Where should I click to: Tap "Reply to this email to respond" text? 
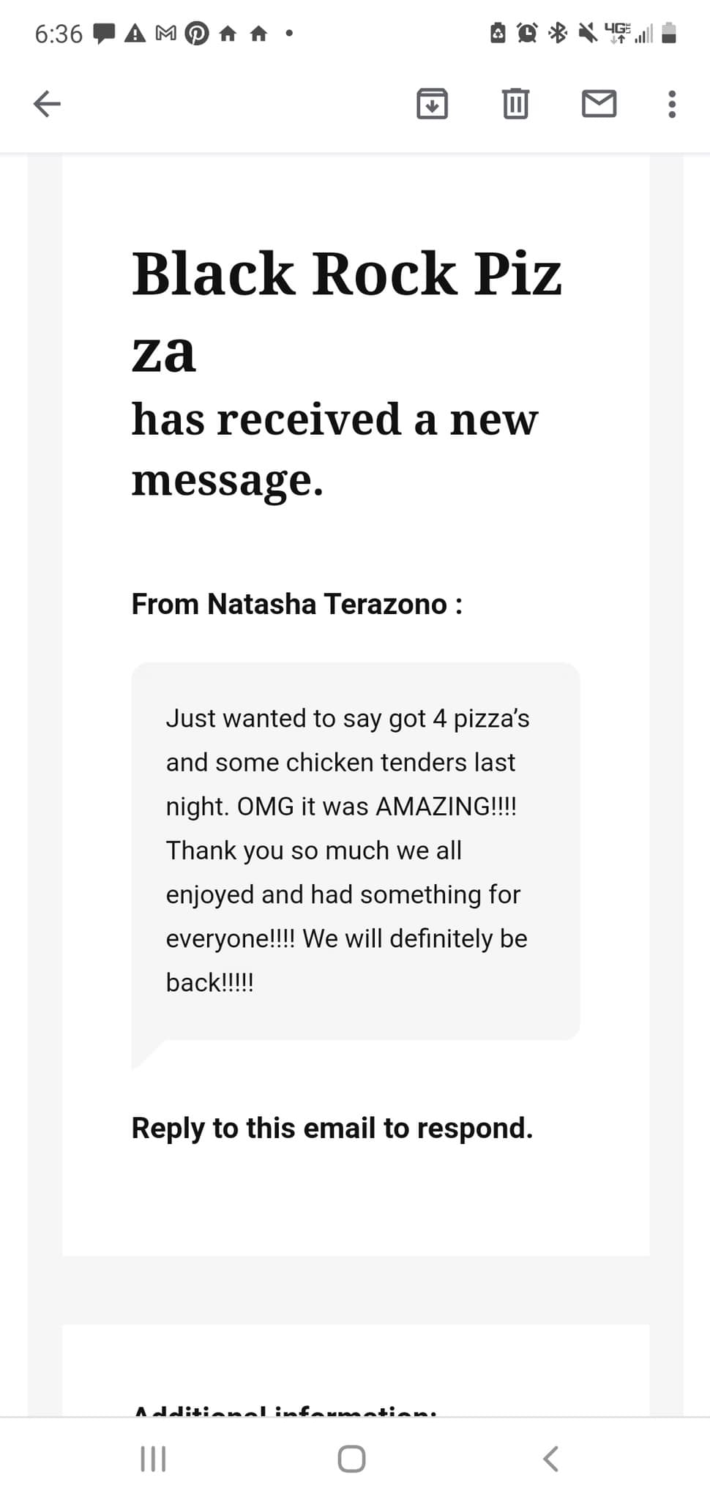tap(332, 1128)
